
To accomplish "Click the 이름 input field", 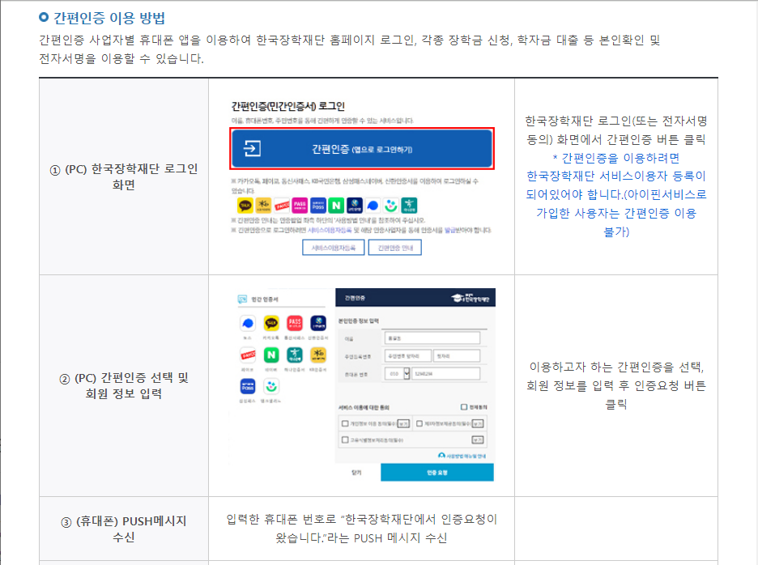I will pos(432,338).
